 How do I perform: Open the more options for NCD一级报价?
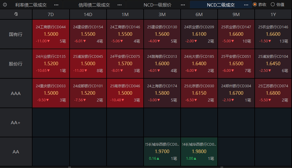tap(183, 5)
